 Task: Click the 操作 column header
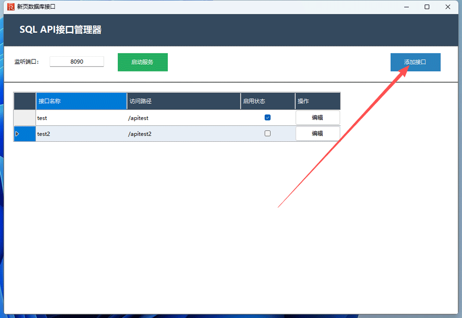click(x=317, y=101)
